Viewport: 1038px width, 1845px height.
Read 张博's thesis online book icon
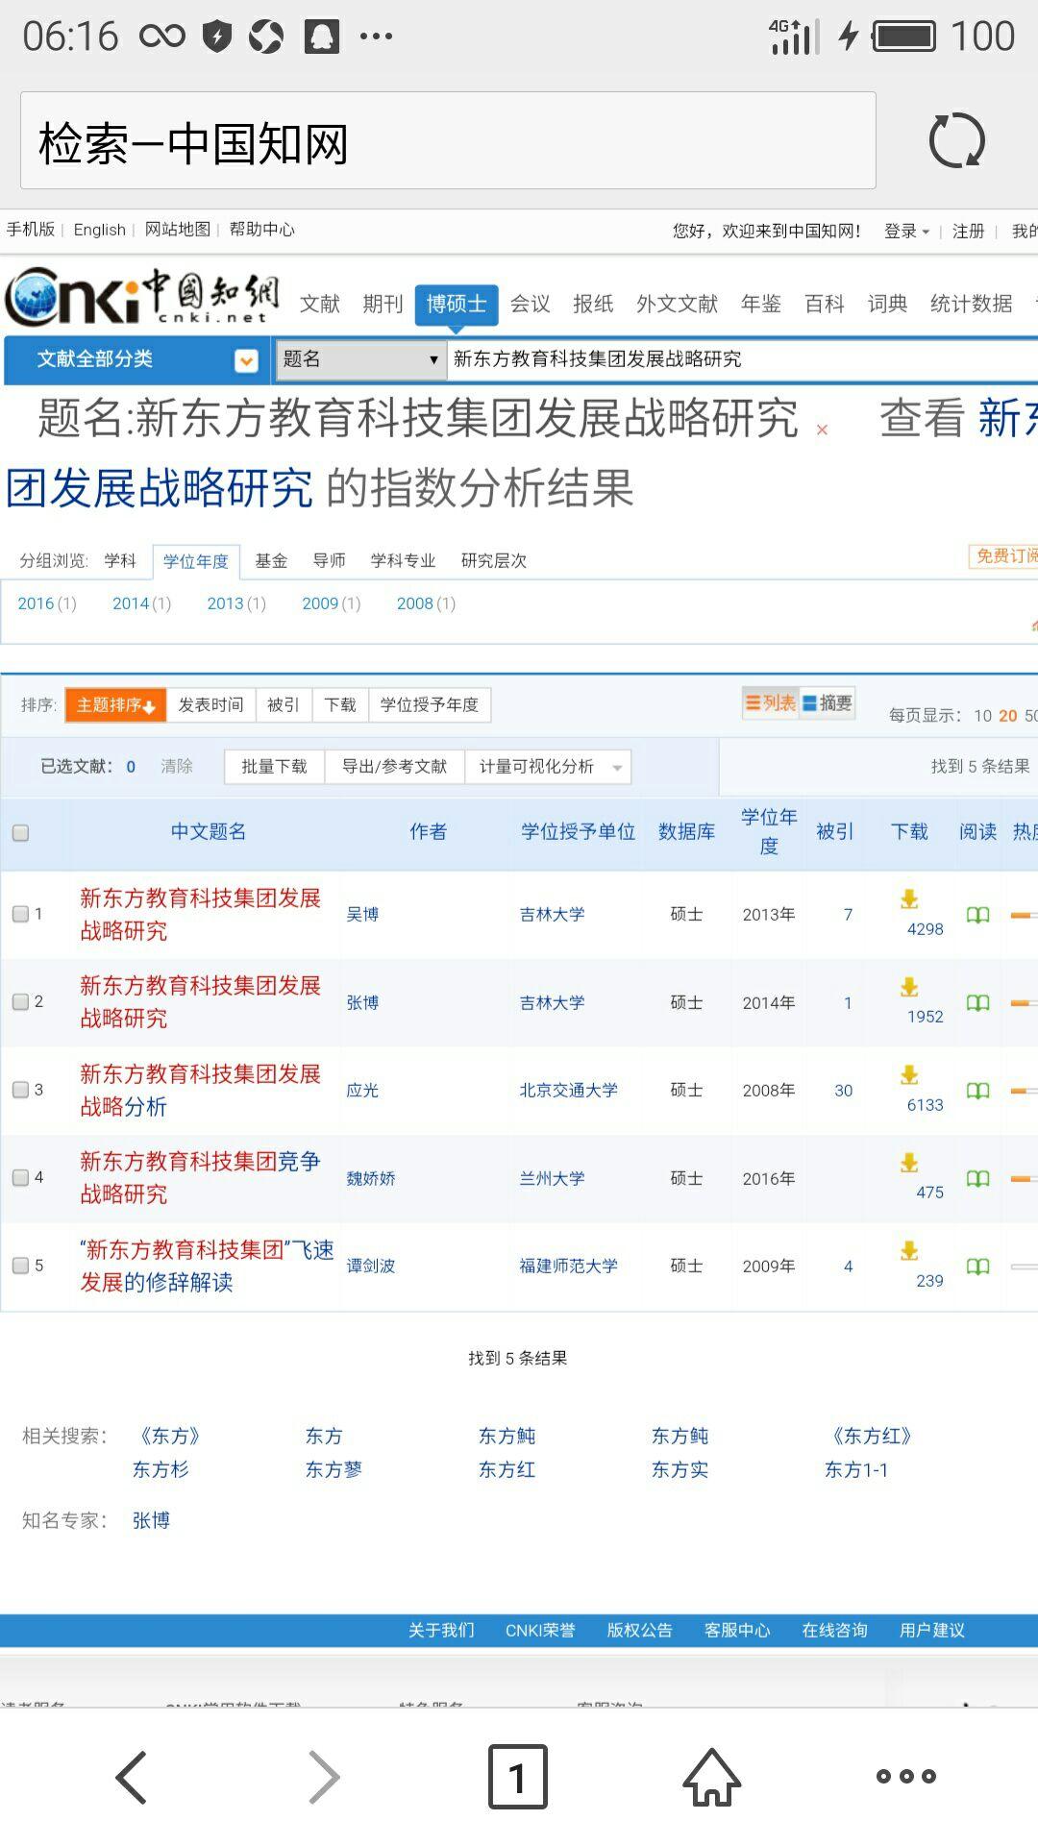point(977,1002)
